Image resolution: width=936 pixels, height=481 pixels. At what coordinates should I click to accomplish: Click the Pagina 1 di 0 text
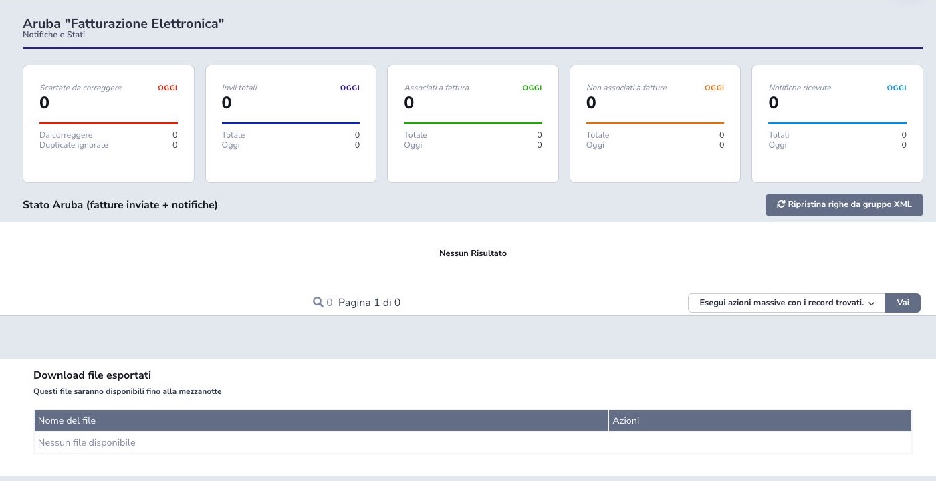(369, 303)
